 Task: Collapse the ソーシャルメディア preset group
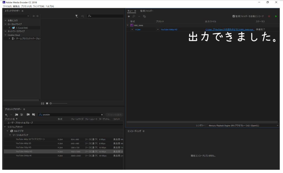10,135
